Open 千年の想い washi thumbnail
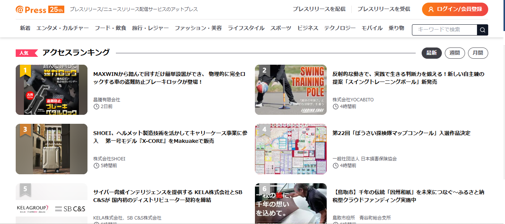Screen dimensions: 505x224 [x=291, y=203]
